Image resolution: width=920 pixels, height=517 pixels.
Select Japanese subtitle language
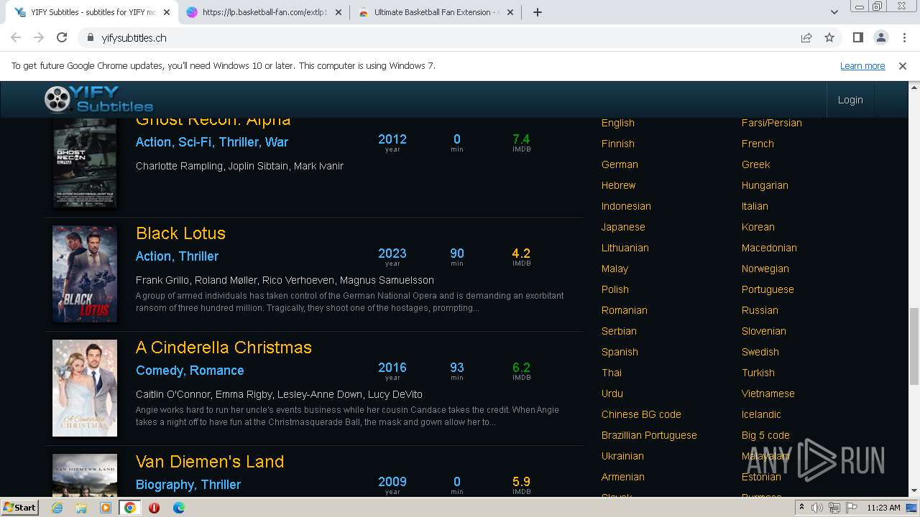(x=623, y=227)
